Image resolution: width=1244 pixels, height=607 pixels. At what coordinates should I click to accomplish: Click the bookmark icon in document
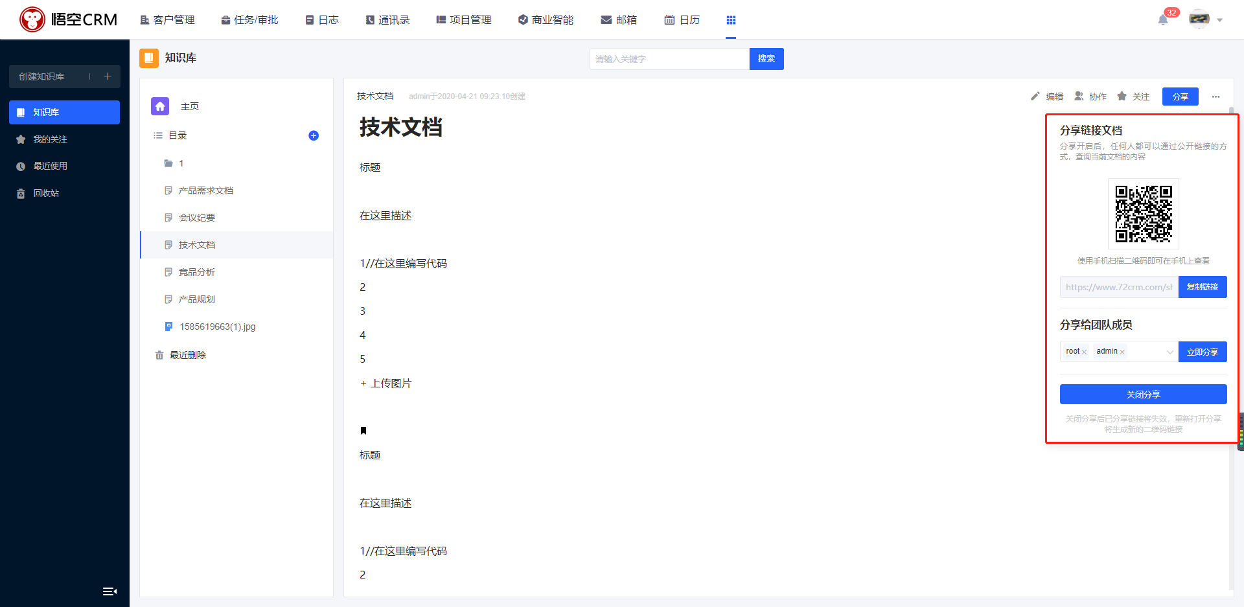click(363, 431)
